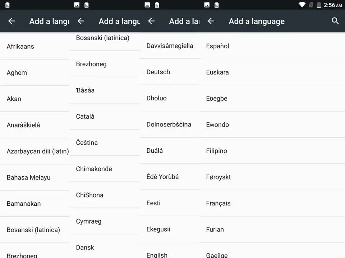Select Deutsch as the language

[158, 72]
